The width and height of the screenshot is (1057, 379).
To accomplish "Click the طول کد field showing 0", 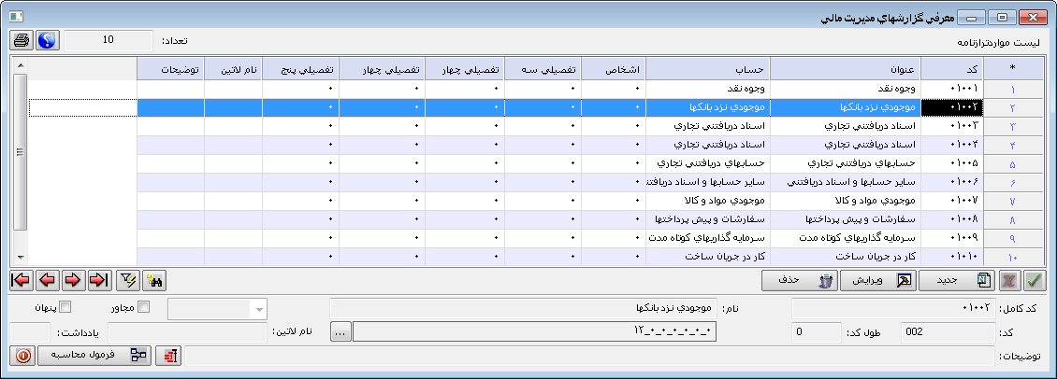I will tap(815, 331).
